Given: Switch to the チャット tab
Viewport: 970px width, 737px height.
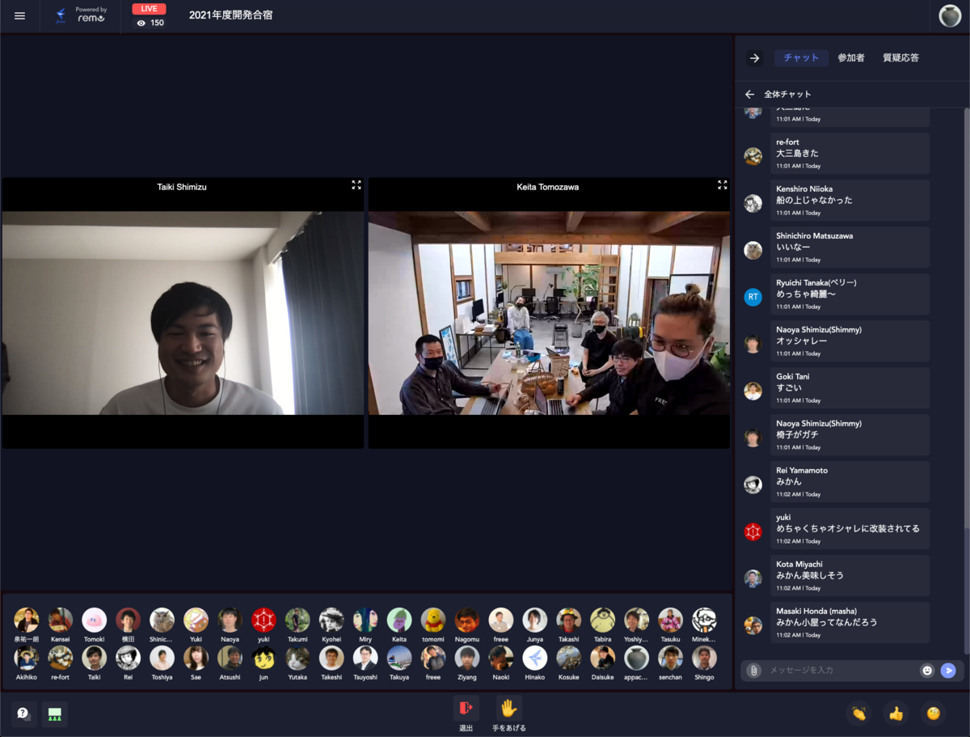Looking at the screenshot, I should click(x=801, y=58).
